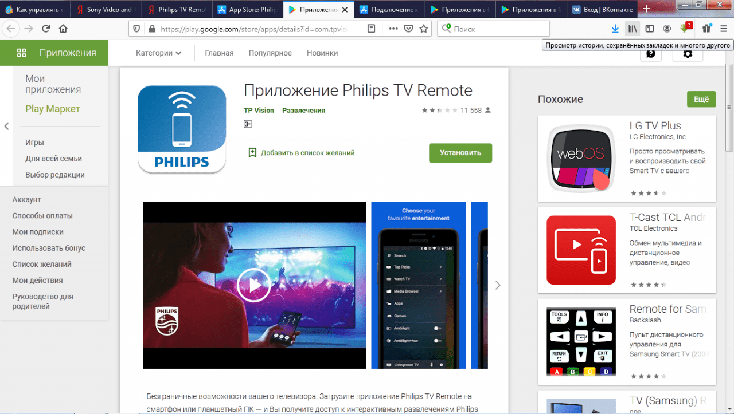Bookmark this page with the star icon

[424, 29]
